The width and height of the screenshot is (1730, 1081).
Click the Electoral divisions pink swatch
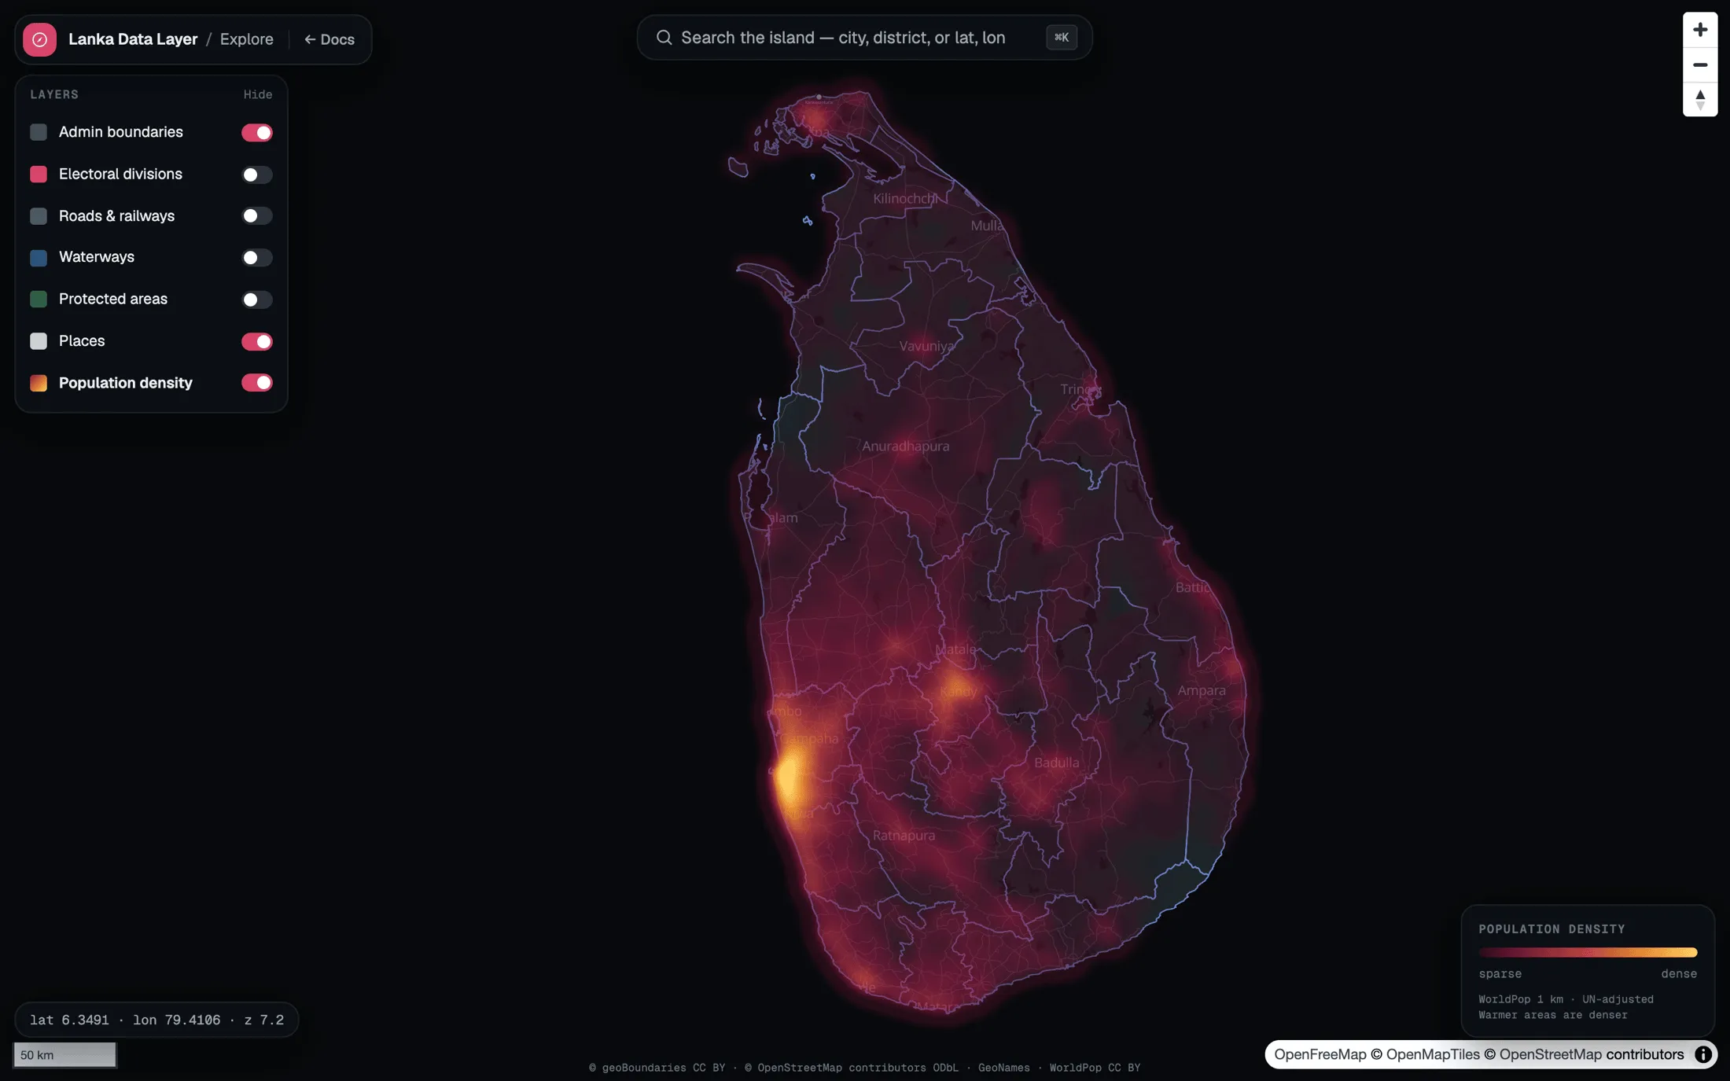(x=39, y=174)
